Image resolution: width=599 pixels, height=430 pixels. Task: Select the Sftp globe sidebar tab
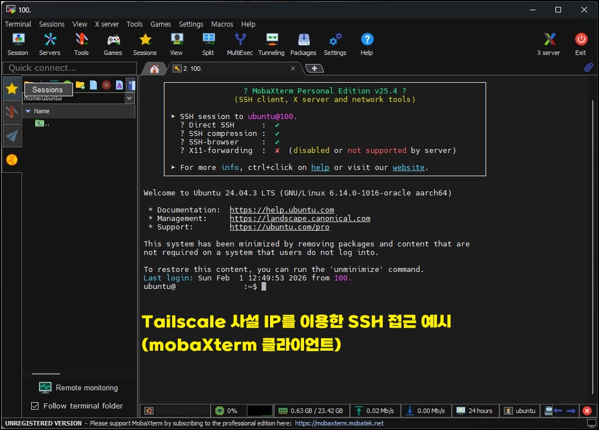tap(12, 160)
